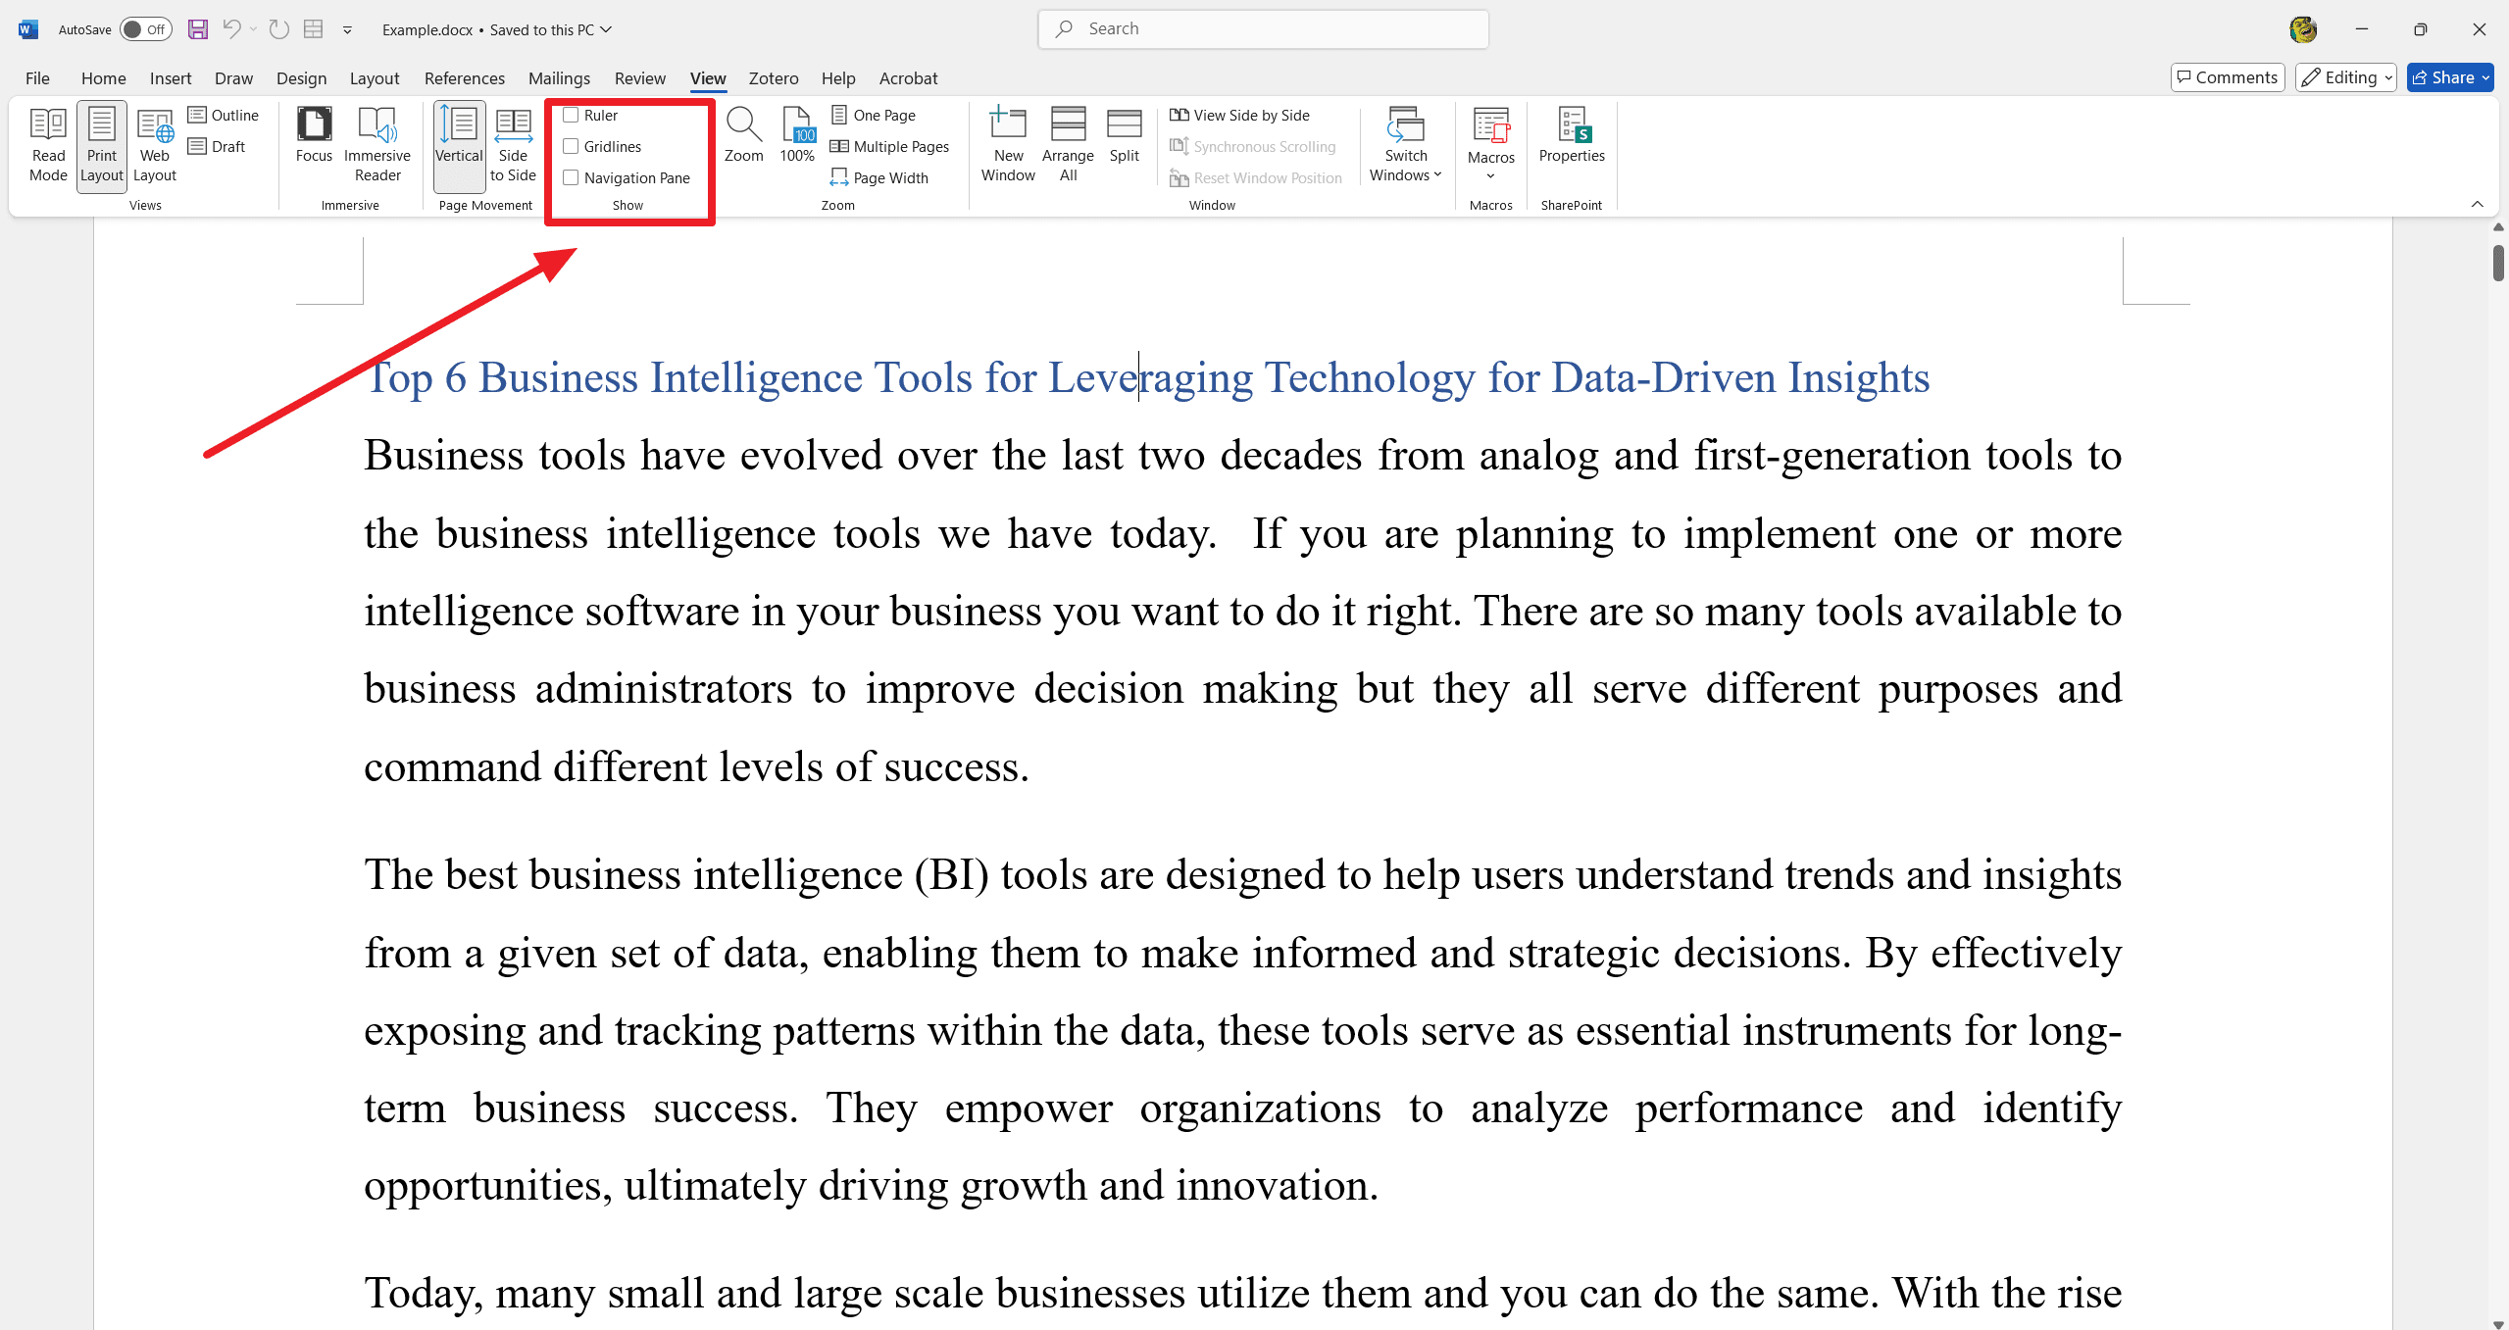Click in the Search box
2509x1330 pixels.
pos(1263,29)
